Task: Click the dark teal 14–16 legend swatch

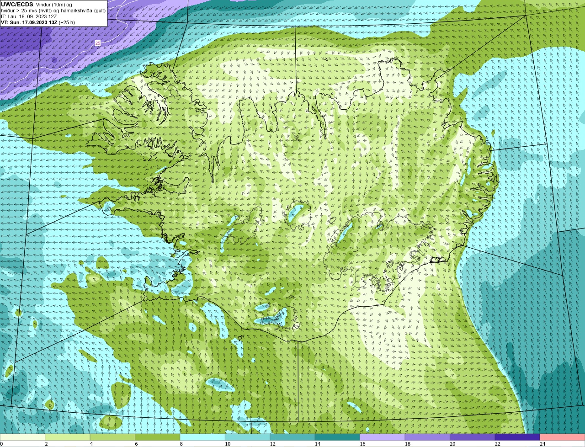Action: [337, 437]
